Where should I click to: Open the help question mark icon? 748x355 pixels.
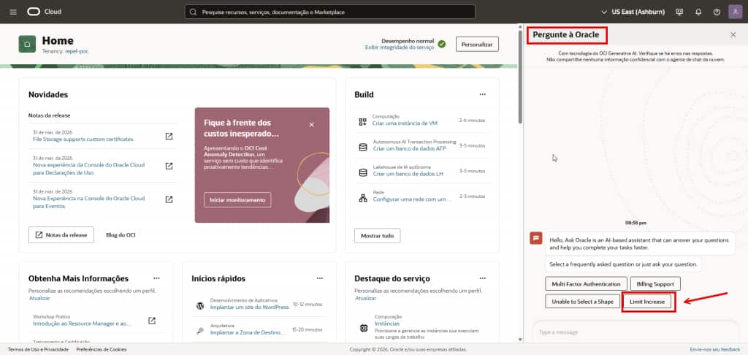[717, 12]
